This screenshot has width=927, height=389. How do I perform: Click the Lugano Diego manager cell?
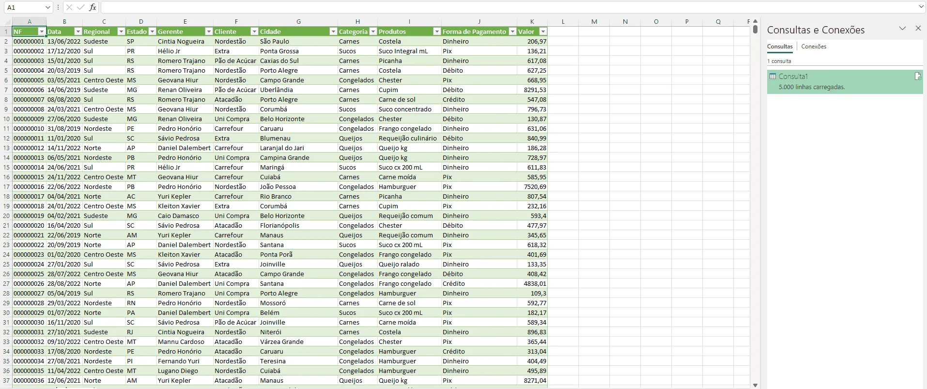pyautogui.click(x=185, y=371)
